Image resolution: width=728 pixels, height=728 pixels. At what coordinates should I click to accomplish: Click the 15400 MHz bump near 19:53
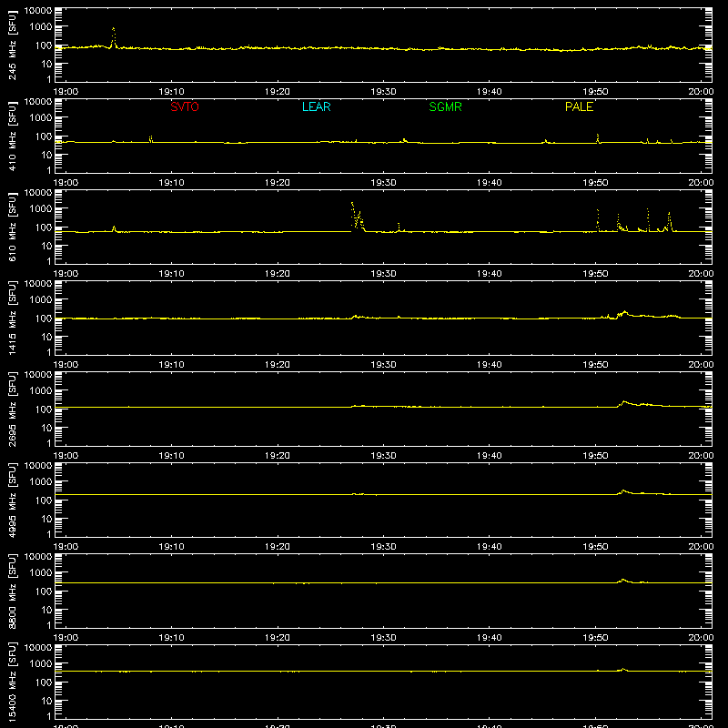coord(623,670)
